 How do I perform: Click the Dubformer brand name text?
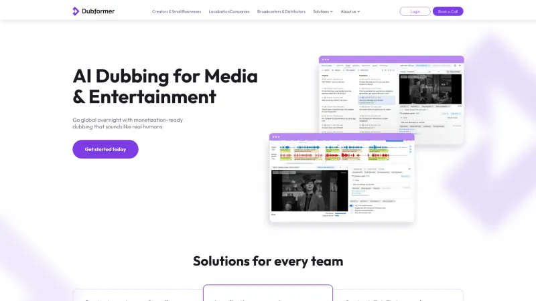click(x=98, y=11)
